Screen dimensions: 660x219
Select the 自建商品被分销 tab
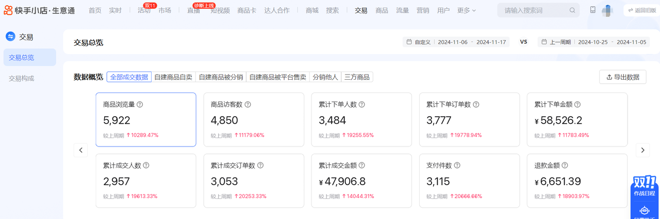[x=221, y=77]
